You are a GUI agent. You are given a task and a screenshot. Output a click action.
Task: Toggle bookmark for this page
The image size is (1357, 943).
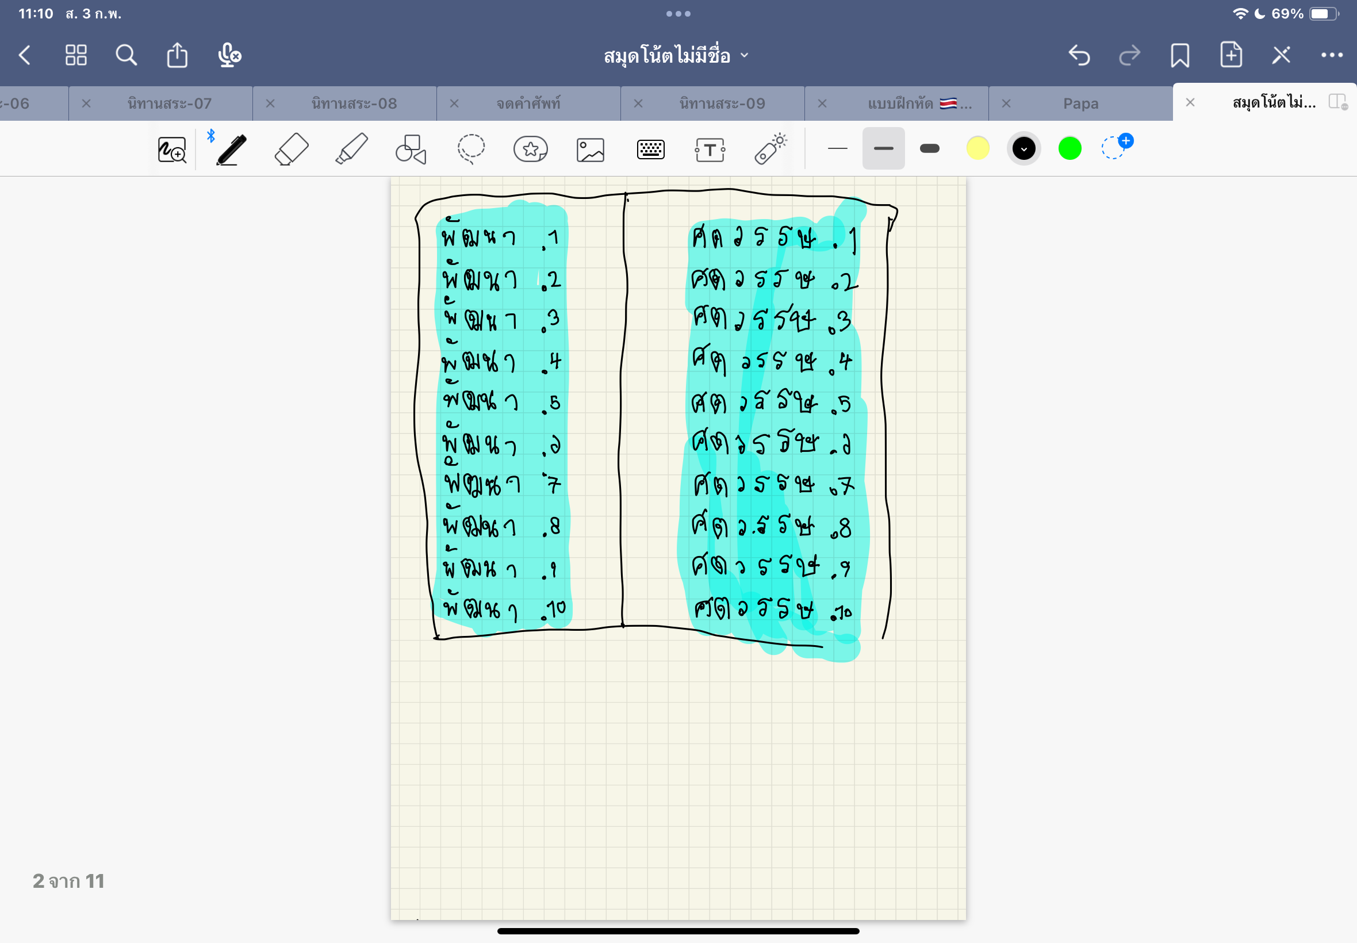pyautogui.click(x=1180, y=56)
